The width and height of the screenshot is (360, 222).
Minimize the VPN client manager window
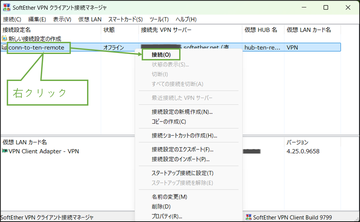(304, 7)
